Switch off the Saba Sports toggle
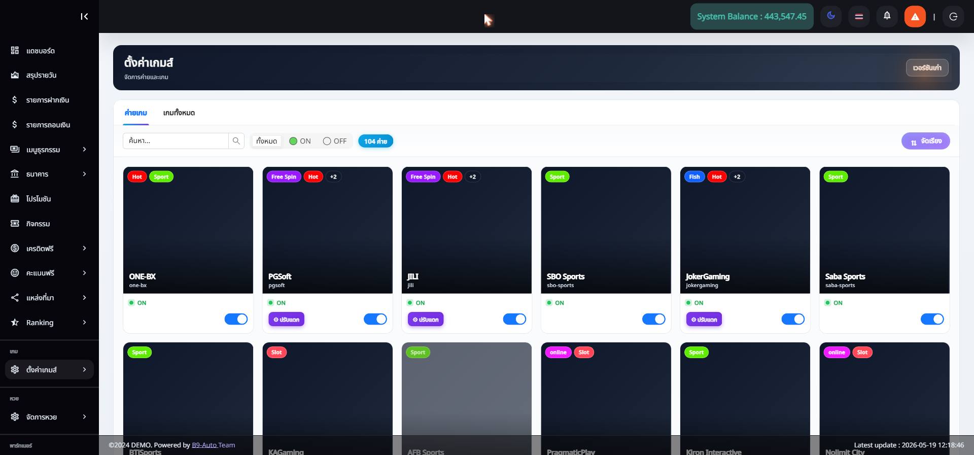This screenshot has height=455, width=974. [932, 319]
